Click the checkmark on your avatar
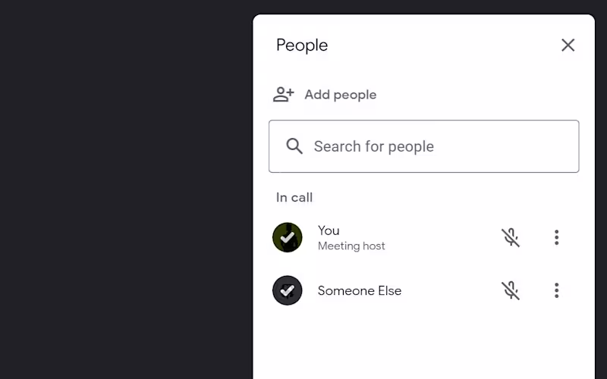The image size is (607, 379). pyautogui.click(x=288, y=238)
